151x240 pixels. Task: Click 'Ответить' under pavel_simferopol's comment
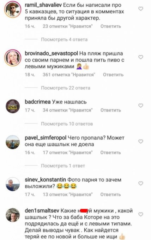click(111, 153)
